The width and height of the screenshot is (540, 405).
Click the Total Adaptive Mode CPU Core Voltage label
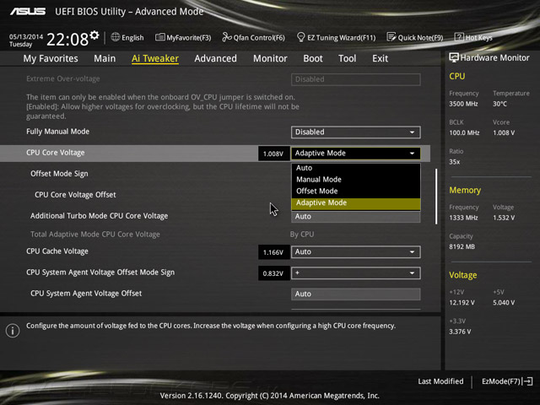[95, 235]
